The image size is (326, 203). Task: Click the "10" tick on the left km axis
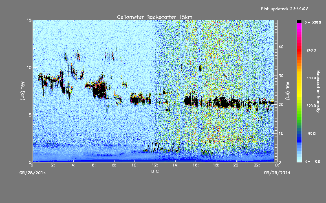[29, 67]
